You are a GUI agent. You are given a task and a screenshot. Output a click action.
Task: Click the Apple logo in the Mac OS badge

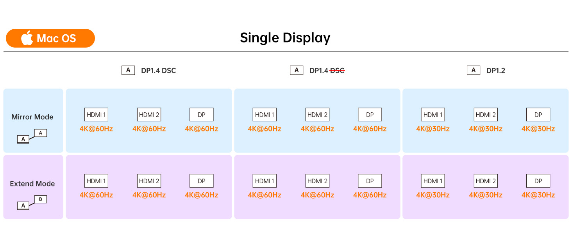(x=27, y=38)
